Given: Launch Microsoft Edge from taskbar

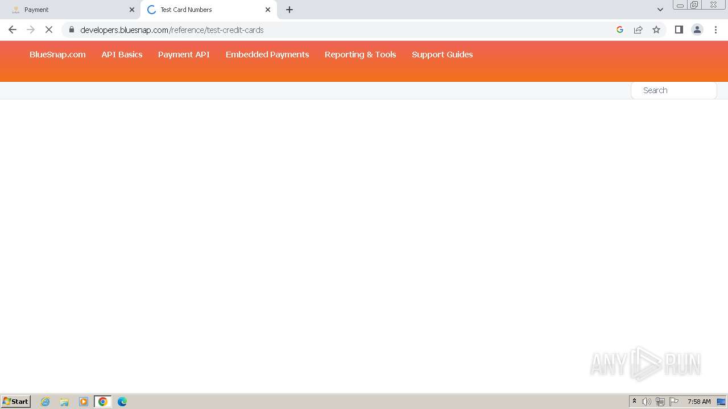Looking at the screenshot, I should (122, 402).
